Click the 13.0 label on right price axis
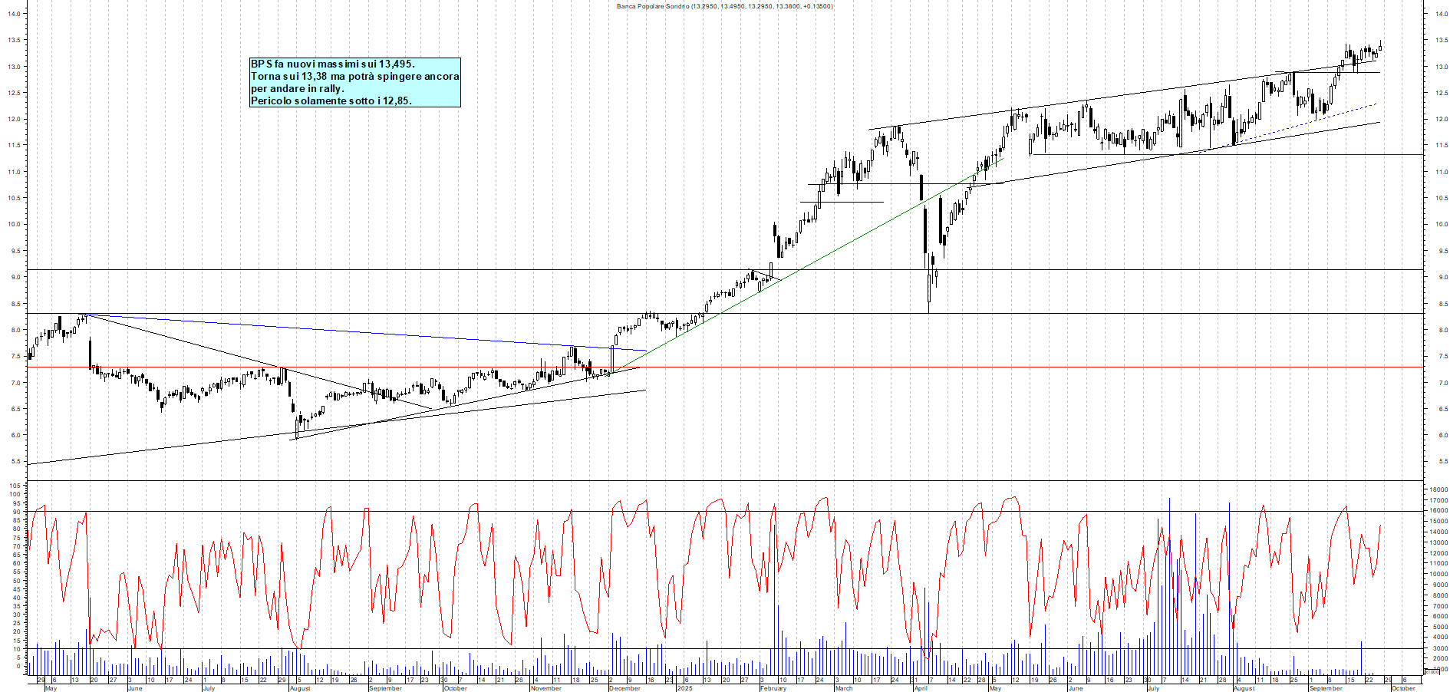This screenshot has width=1450, height=692. point(1442,67)
